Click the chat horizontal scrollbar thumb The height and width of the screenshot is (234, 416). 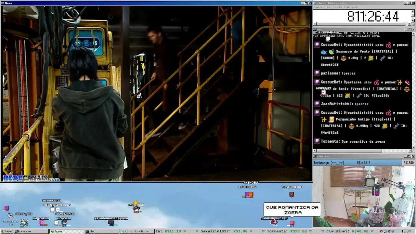click(x=349, y=150)
